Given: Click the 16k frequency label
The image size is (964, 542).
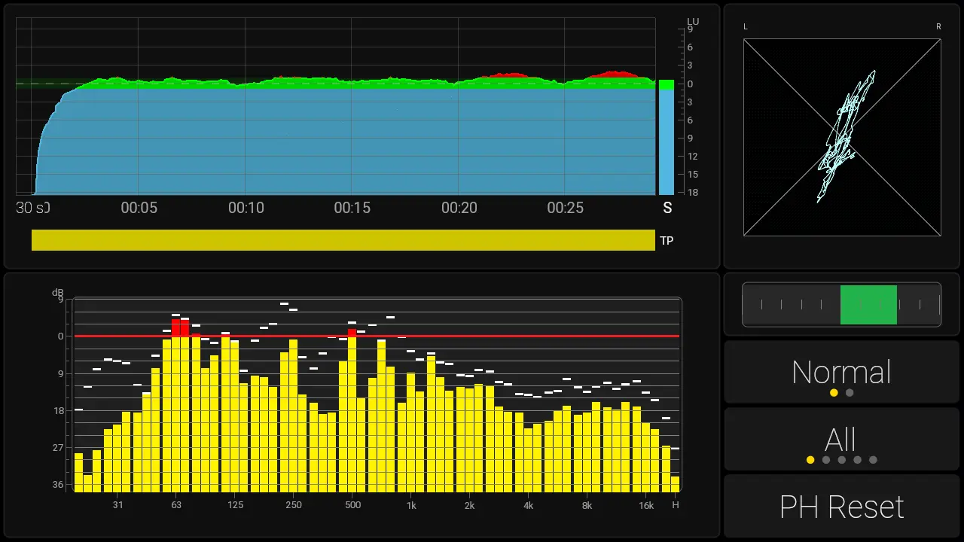Looking at the screenshot, I should pos(646,505).
